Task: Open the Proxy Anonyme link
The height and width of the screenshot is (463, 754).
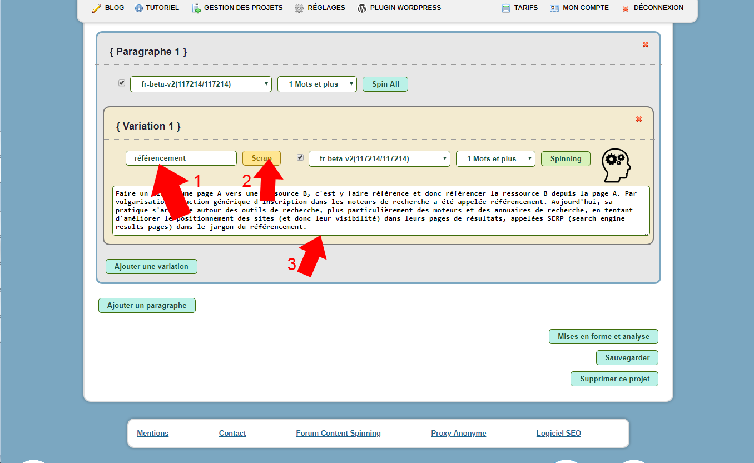Action: [459, 433]
